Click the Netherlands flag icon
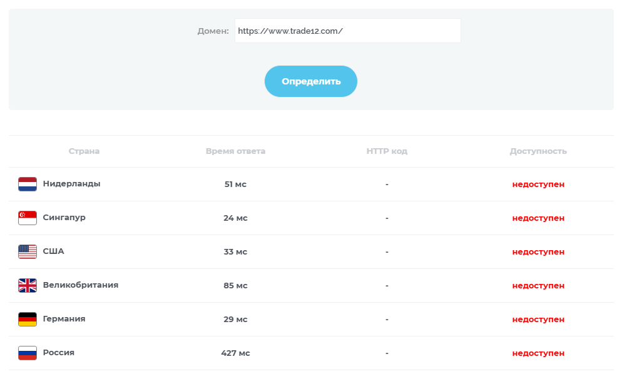This screenshot has width=622, height=374. click(28, 184)
